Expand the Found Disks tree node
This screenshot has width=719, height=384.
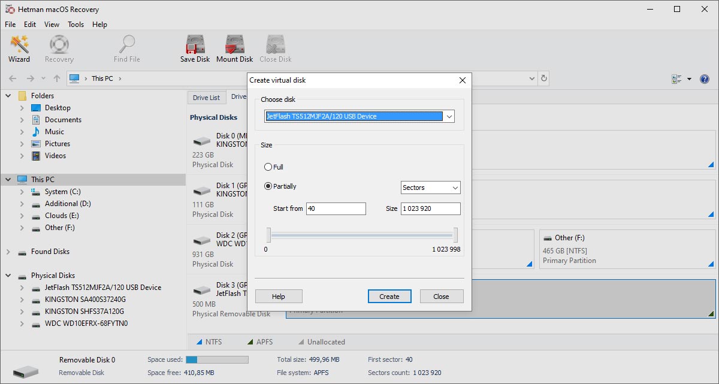pyautogui.click(x=8, y=252)
